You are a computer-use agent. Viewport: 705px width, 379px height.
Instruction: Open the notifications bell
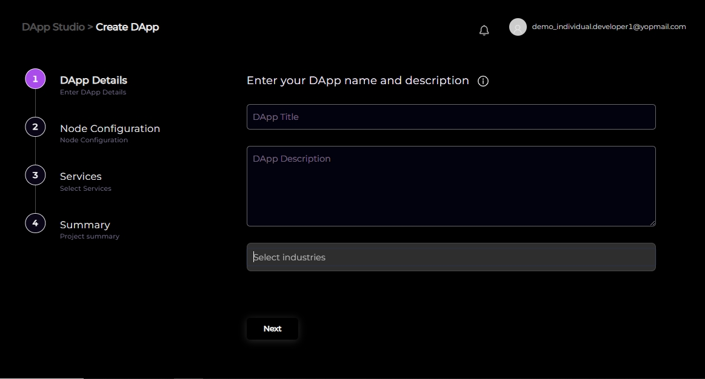click(x=484, y=30)
